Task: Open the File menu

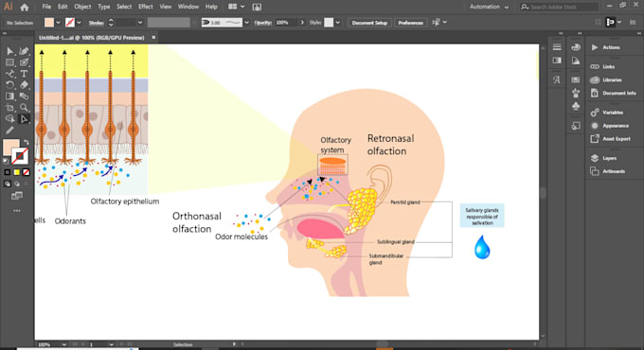Action: tap(46, 7)
